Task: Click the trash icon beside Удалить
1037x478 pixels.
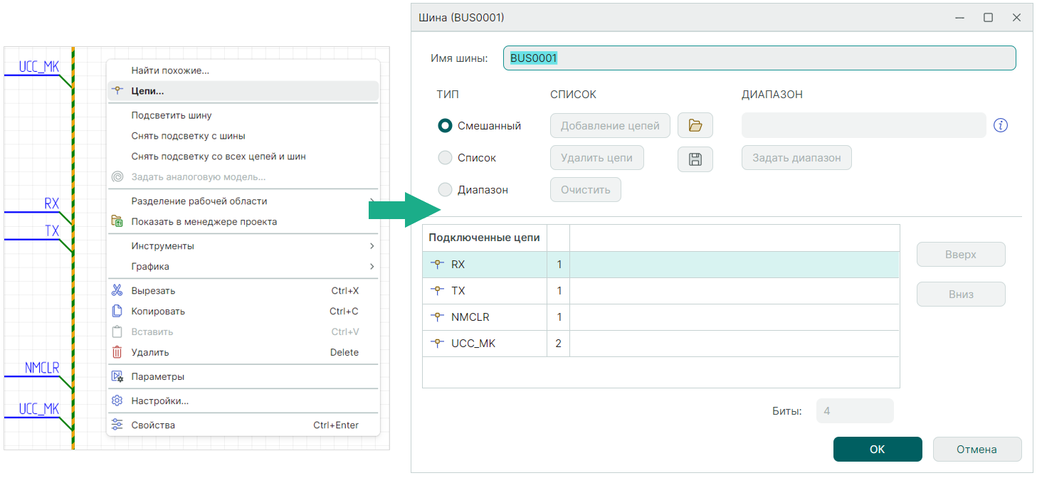Action: [x=117, y=352]
